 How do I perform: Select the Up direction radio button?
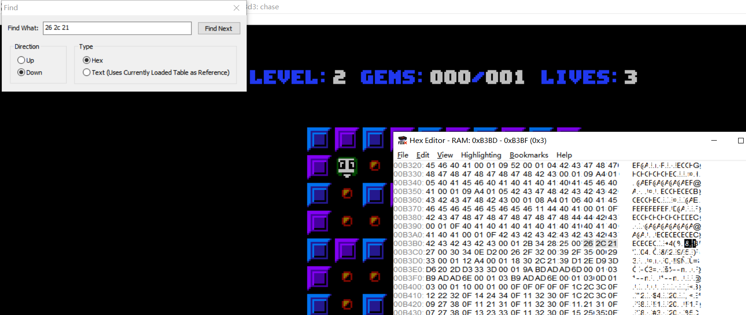[21, 60]
